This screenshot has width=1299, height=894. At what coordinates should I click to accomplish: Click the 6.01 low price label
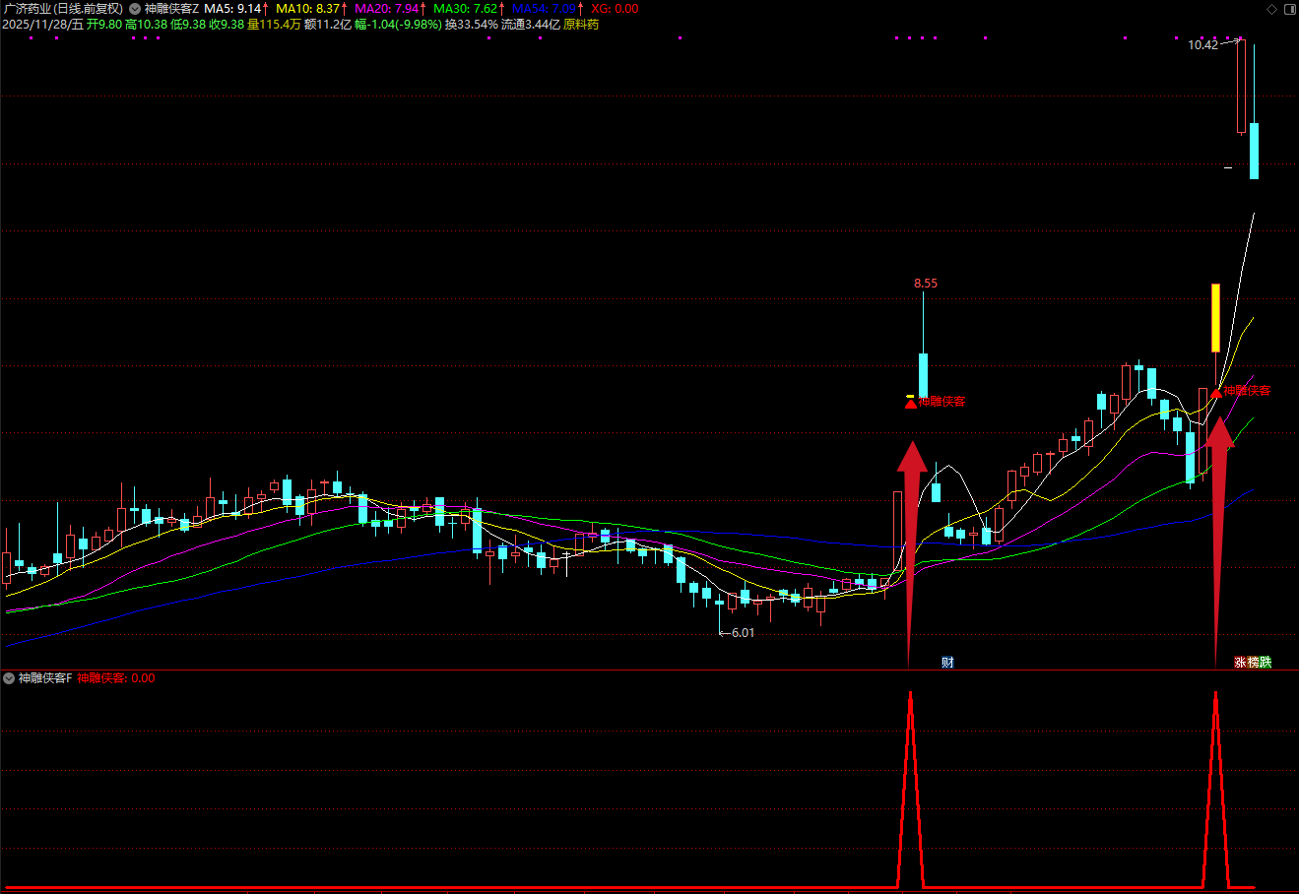(743, 633)
